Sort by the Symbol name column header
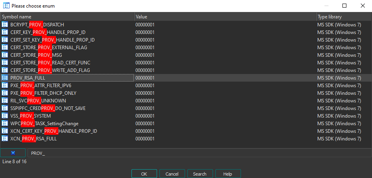 click(67, 17)
